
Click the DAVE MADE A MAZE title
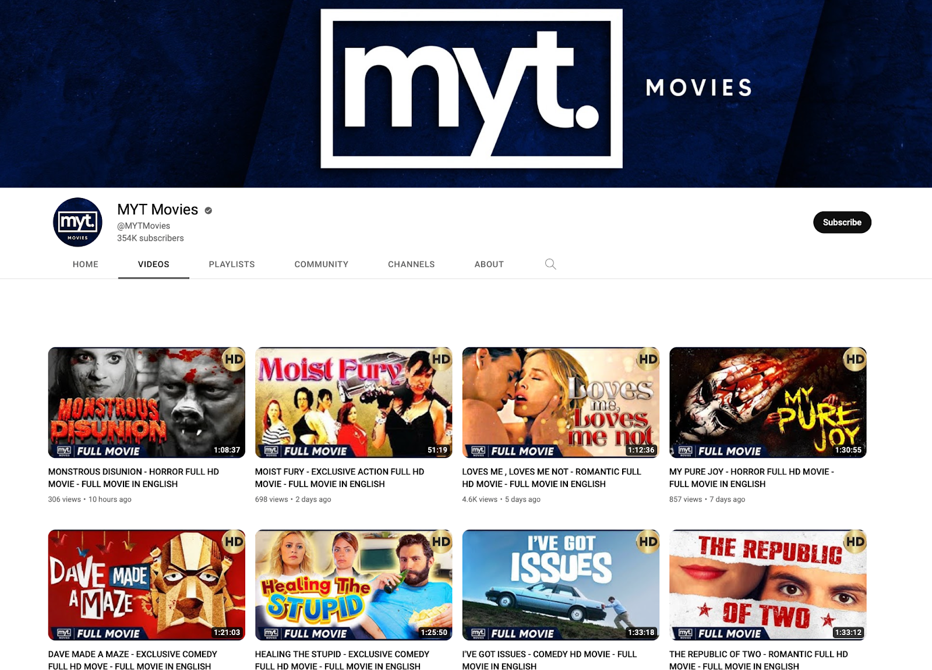[133, 660]
